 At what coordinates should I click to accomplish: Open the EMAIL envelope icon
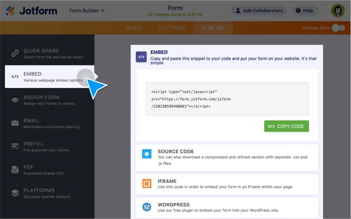tap(15, 123)
